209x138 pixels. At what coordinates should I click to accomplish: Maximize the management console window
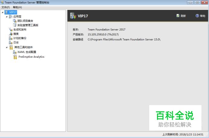click(198, 2)
